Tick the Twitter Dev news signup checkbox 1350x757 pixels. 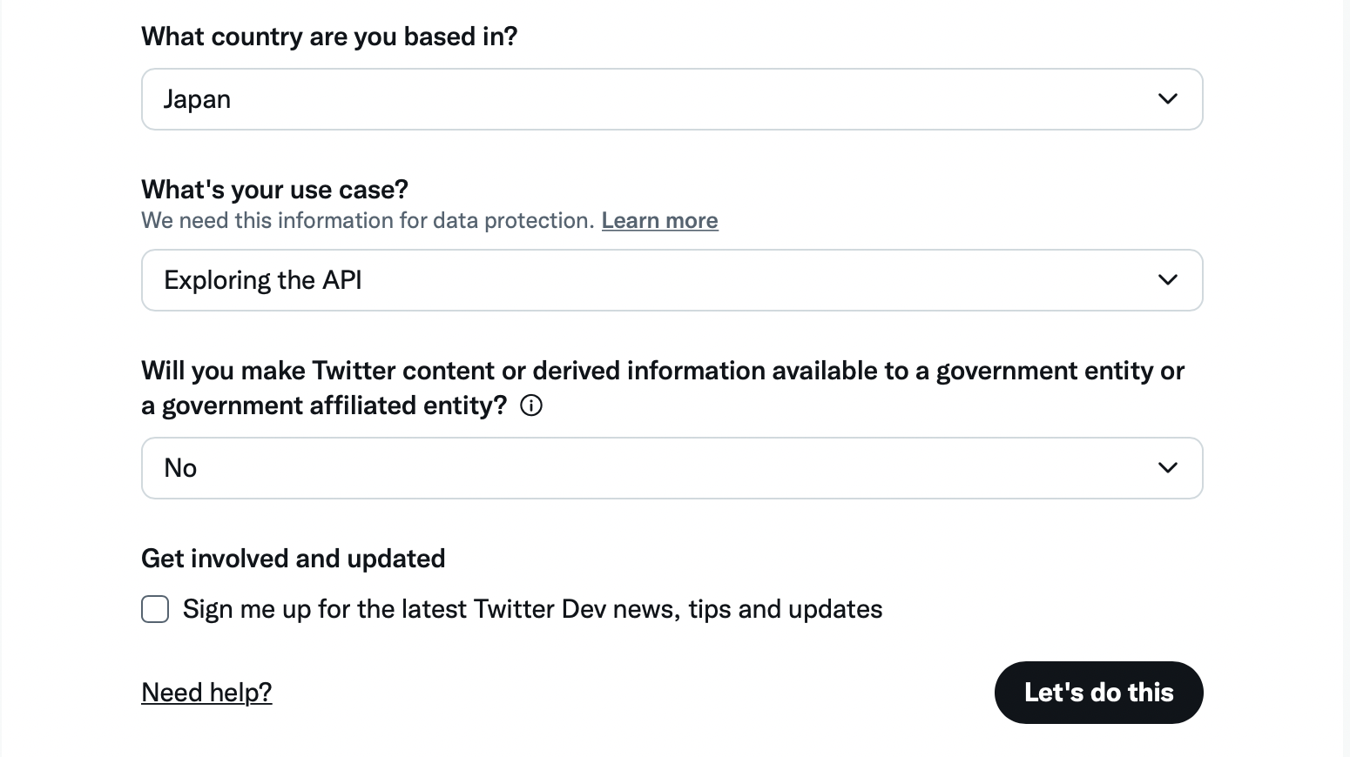155,609
